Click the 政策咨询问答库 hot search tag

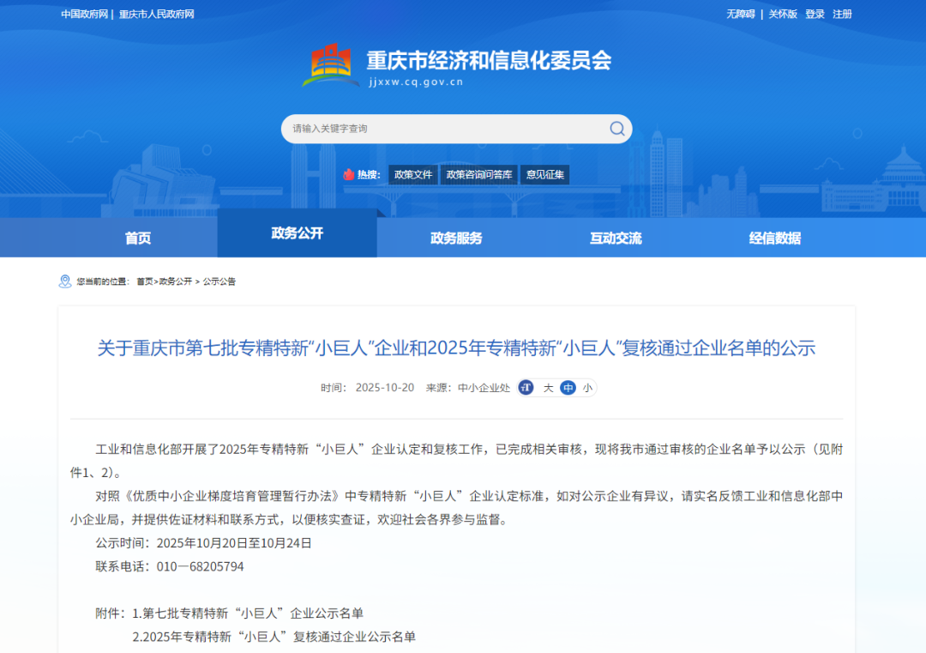(479, 174)
